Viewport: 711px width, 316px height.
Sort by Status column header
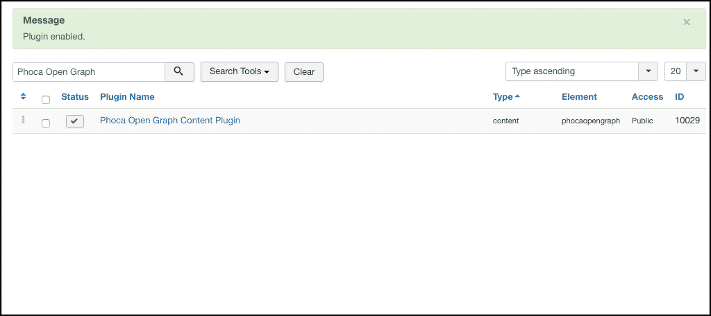click(x=75, y=97)
